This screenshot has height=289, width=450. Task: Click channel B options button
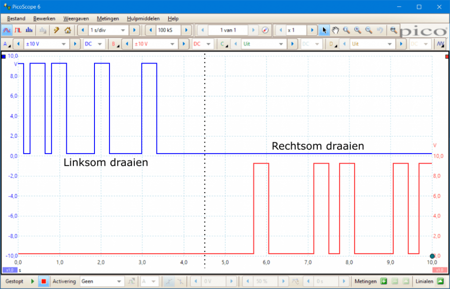pos(114,44)
